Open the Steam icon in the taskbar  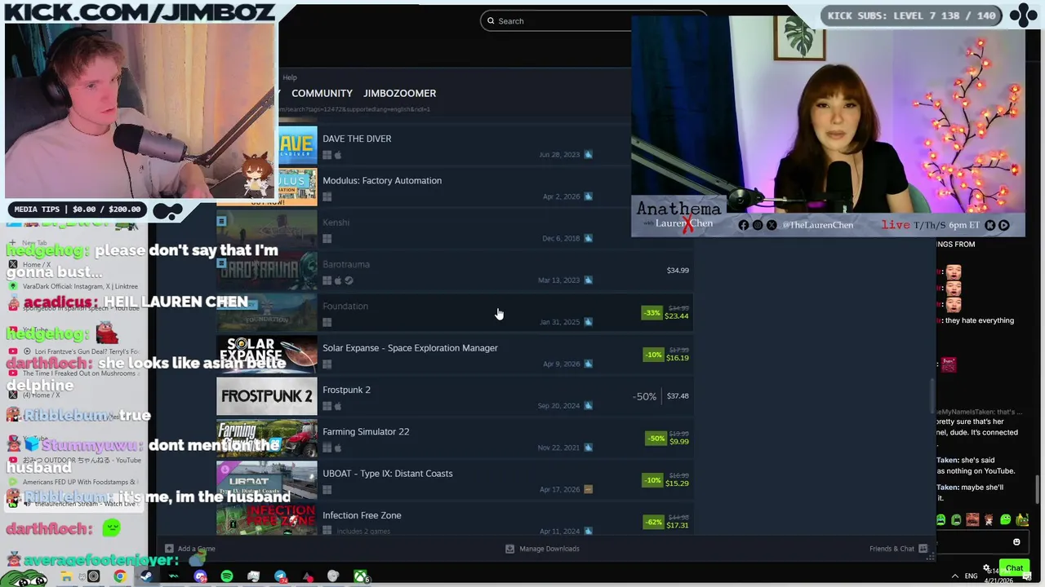pos(146,576)
